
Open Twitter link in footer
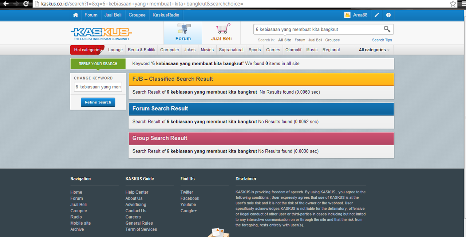click(x=187, y=192)
